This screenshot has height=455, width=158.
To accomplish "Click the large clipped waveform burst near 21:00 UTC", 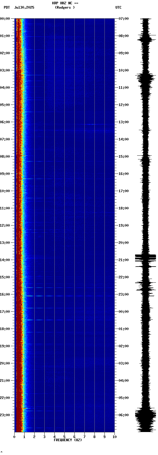I will (x=146, y=257).
